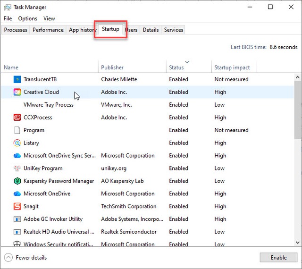Select the Microsoft OneDrive cloud icon
302x269 pixels.
tap(17, 194)
